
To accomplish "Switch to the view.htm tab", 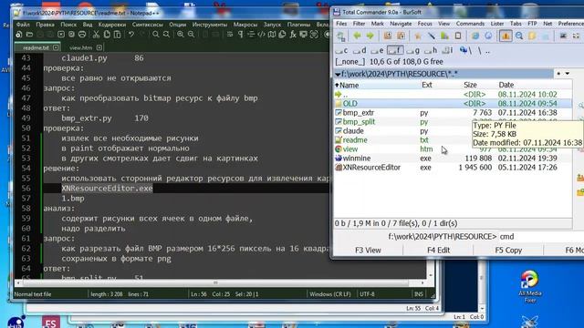I will 81,47.
